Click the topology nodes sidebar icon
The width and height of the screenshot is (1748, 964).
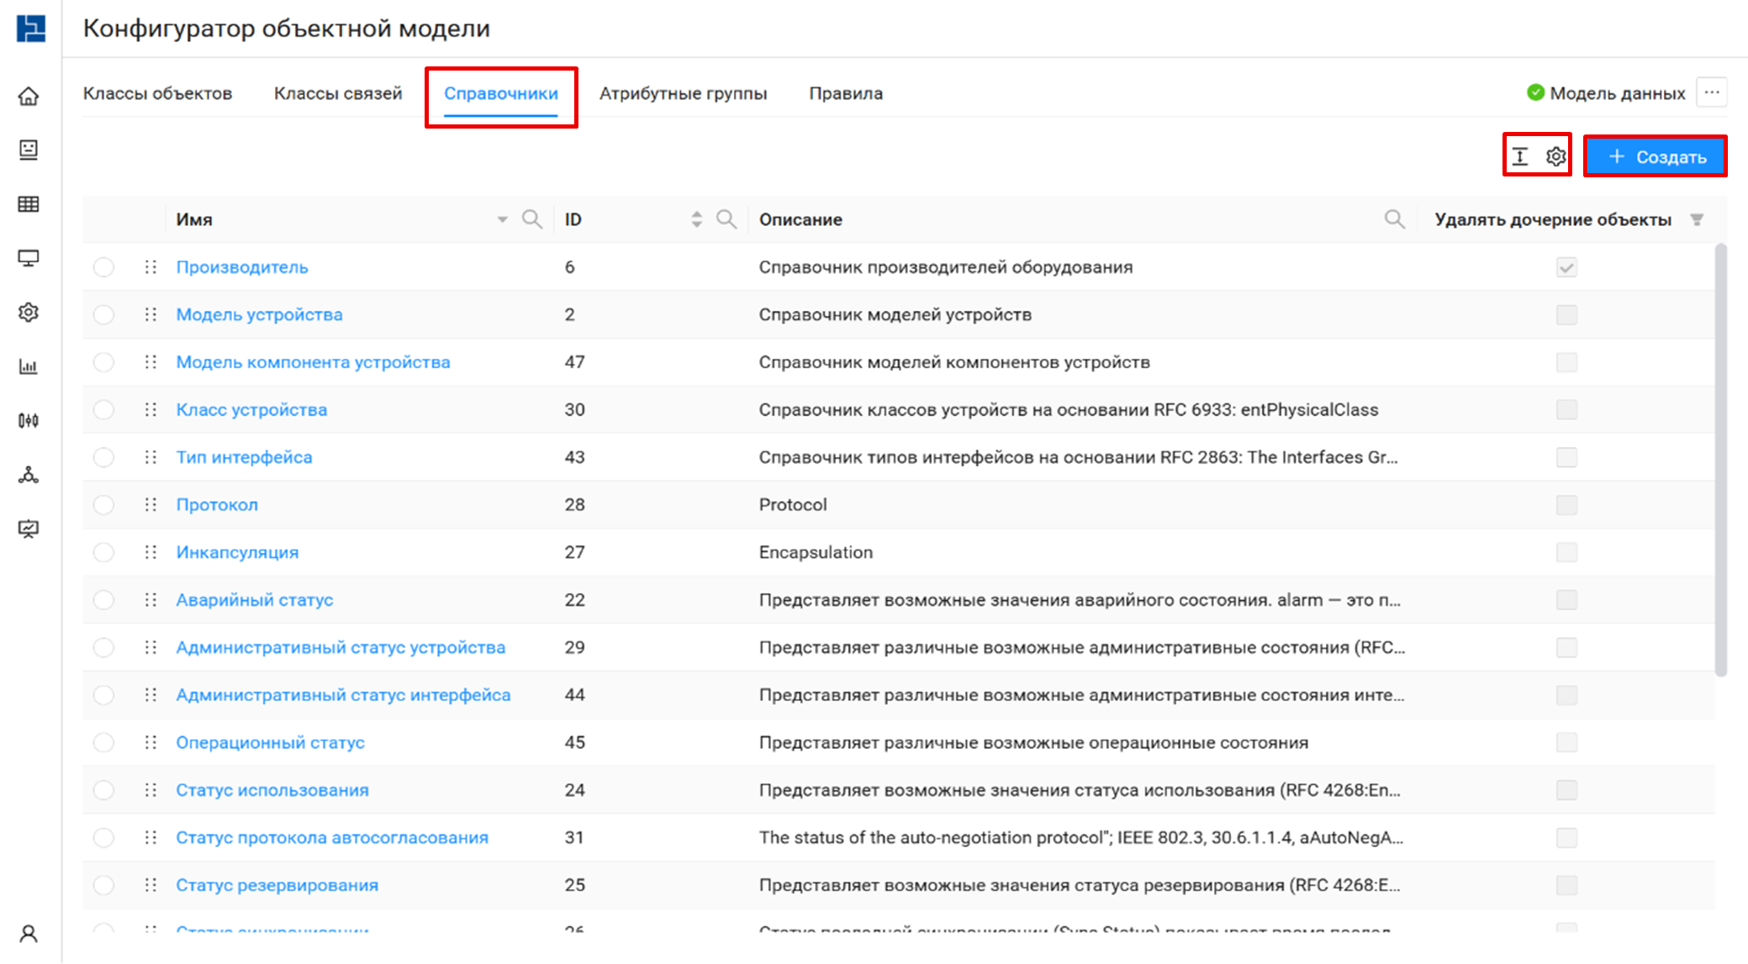[29, 475]
